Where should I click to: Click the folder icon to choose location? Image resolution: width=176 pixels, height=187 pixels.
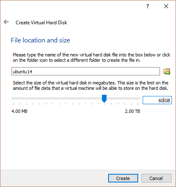pyautogui.click(x=167, y=71)
